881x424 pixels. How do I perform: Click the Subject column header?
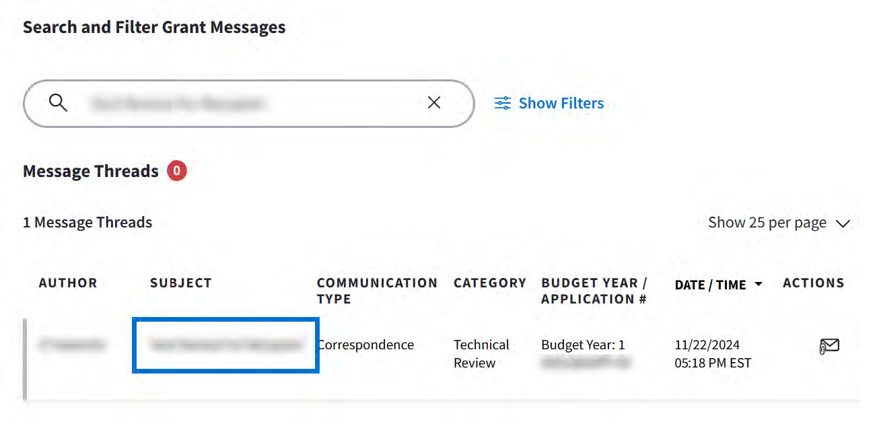click(180, 283)
